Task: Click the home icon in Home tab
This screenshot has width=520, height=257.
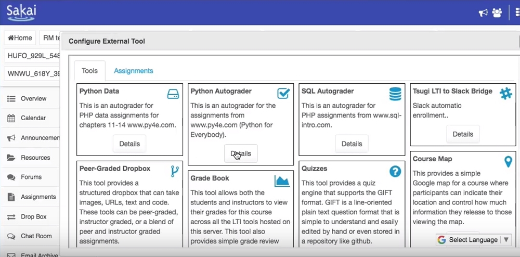Action: click(x=10, y=38)
